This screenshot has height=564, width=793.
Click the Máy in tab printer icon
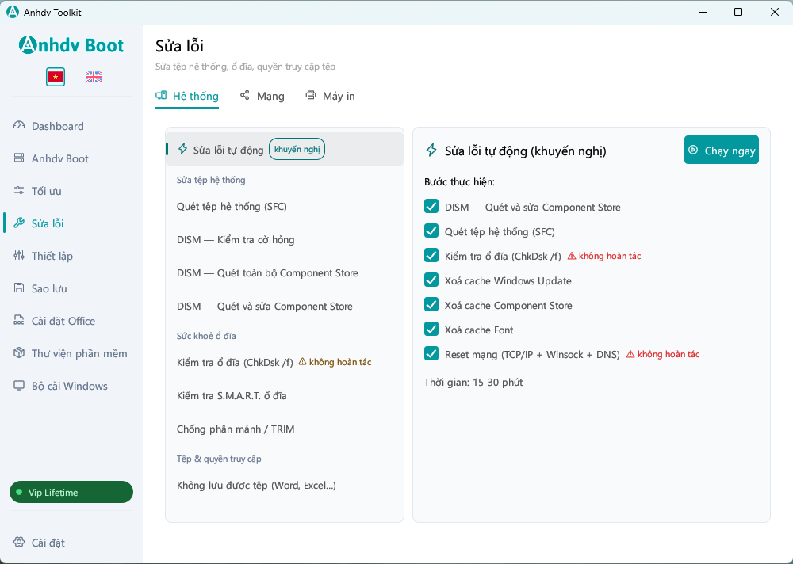(x=311, y=95)
